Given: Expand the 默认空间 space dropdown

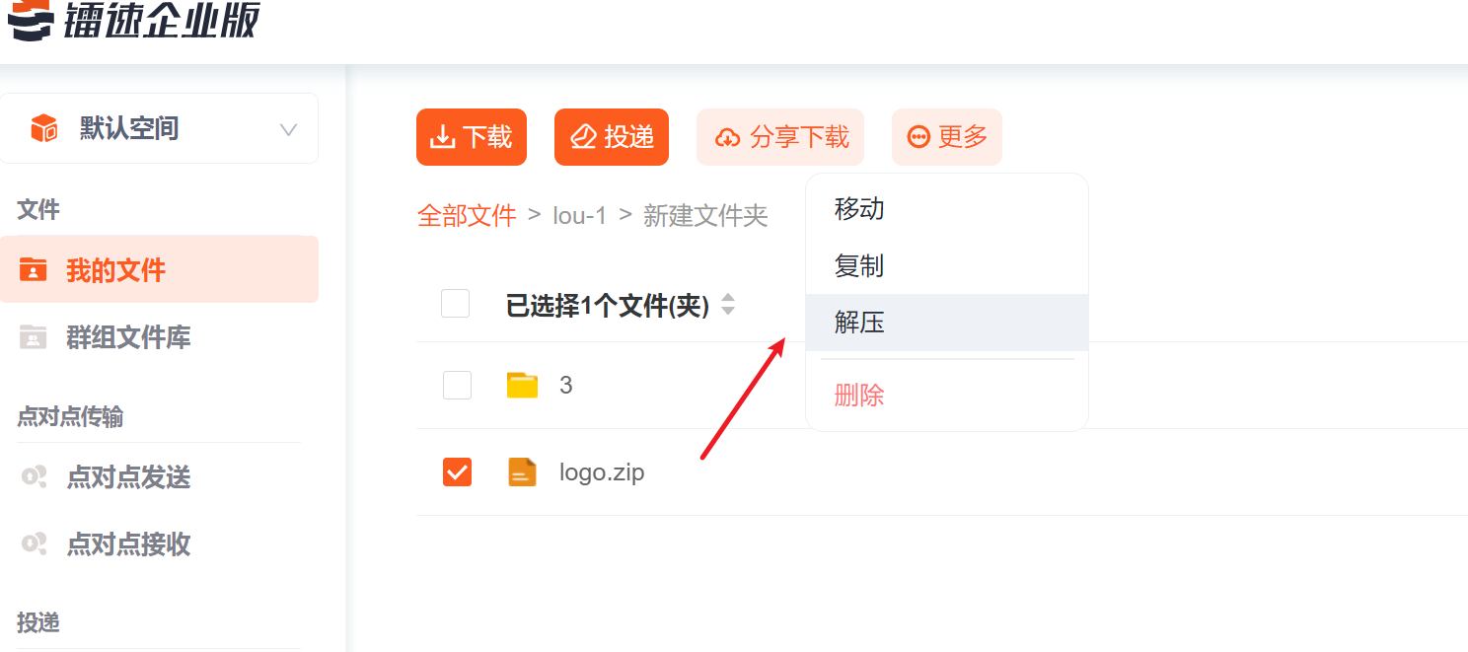Looking at the screenshot, I should pos(288,129).
